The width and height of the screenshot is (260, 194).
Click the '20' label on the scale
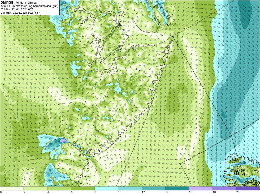coord(238,192)
